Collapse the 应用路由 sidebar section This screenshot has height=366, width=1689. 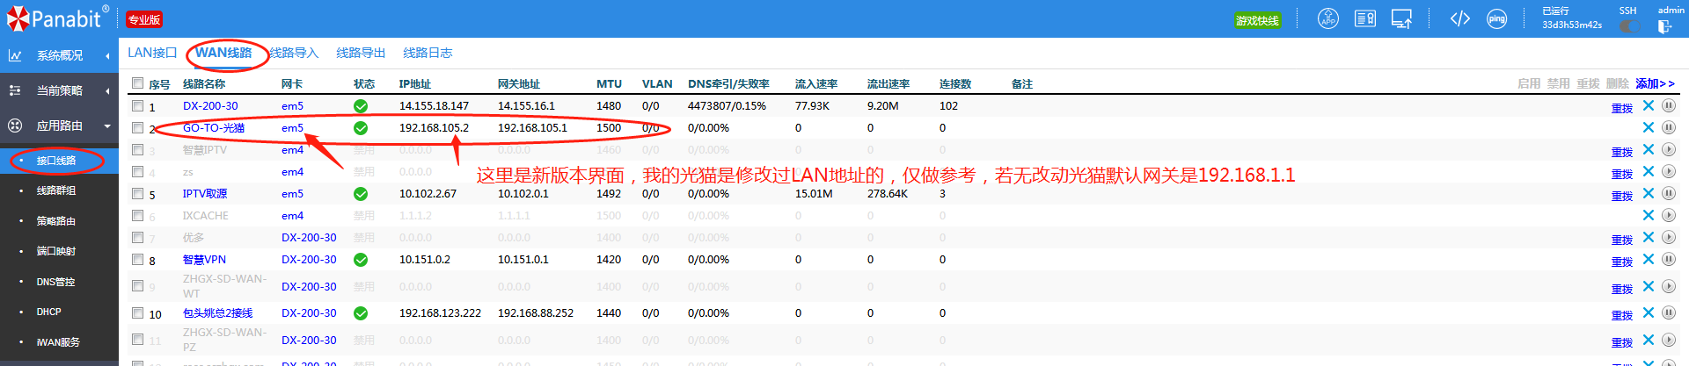[x=59, y=126]
